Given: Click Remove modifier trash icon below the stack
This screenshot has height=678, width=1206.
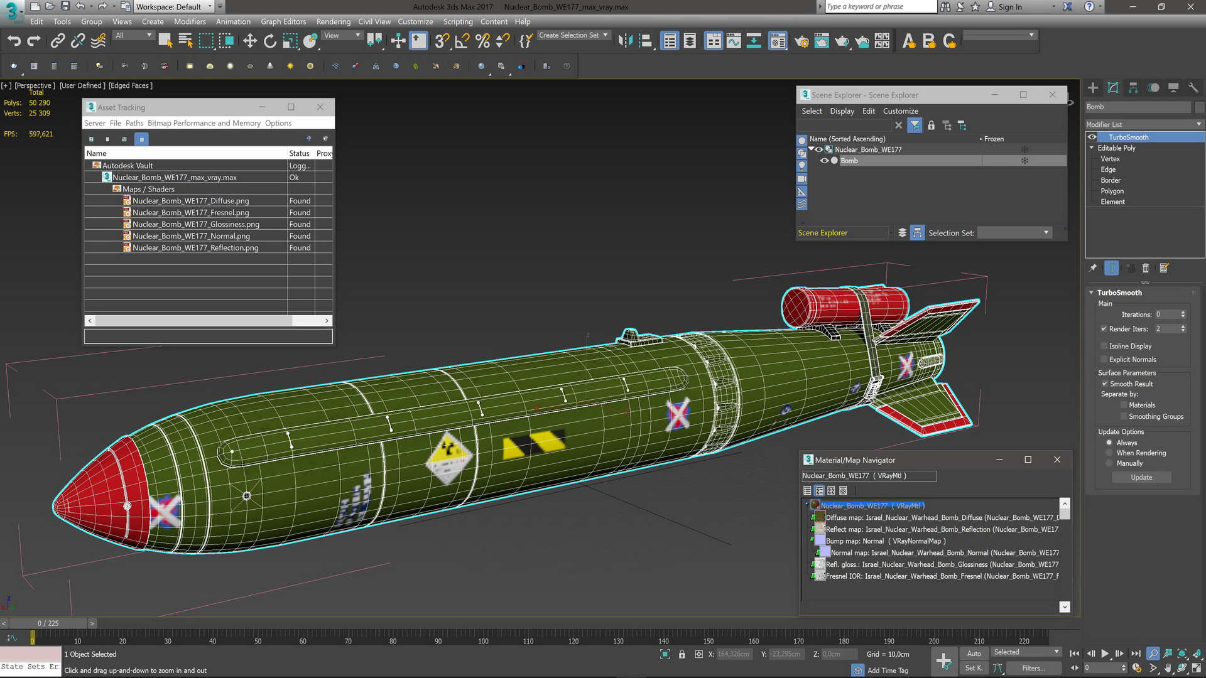Looking at the screenshot, I should coord(1146,269).
